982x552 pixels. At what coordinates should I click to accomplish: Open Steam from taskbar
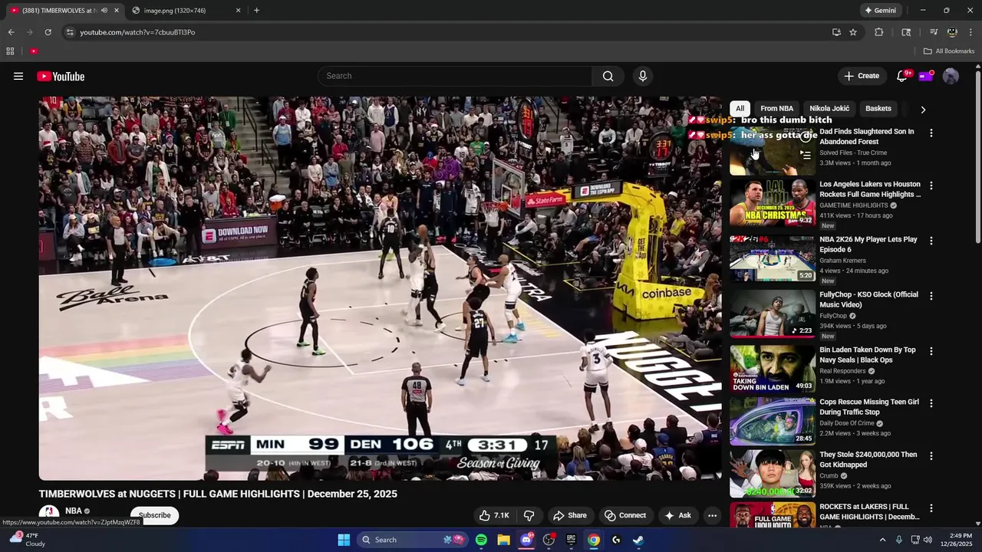point(638,540)
